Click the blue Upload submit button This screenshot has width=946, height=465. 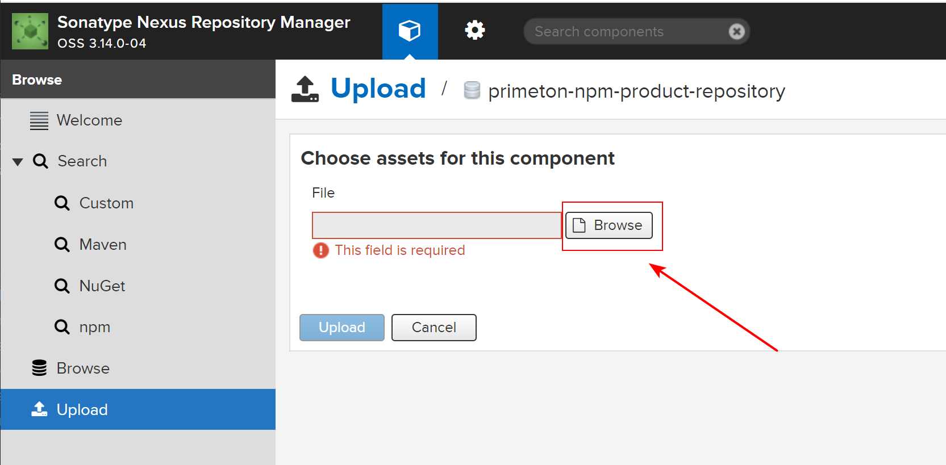point(342,328)
